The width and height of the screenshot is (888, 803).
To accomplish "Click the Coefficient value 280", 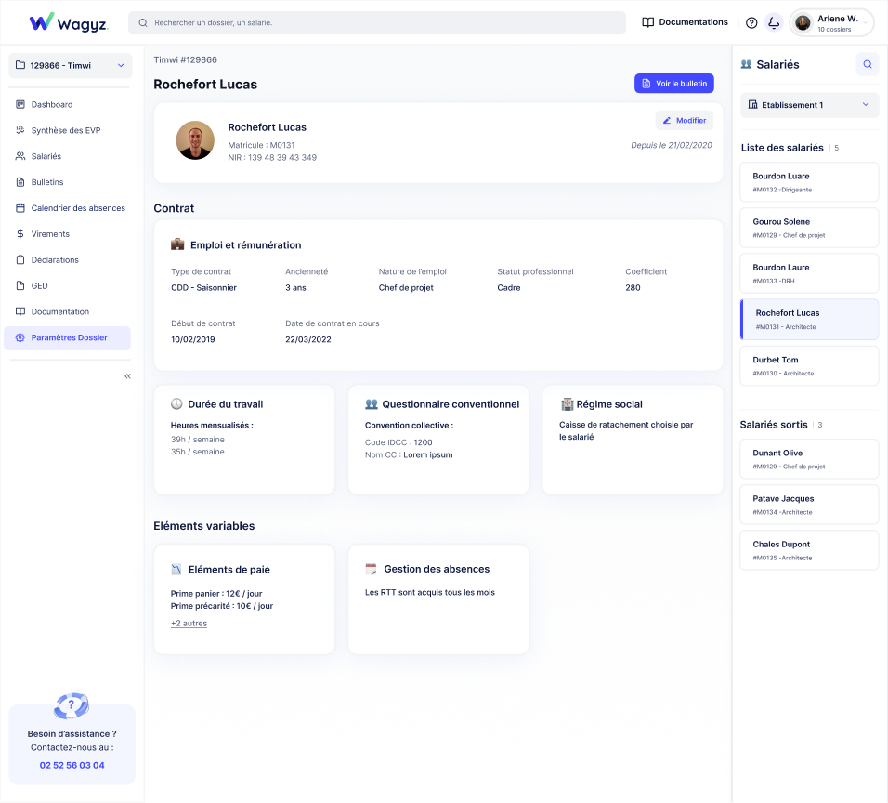I will click(633, 288).
